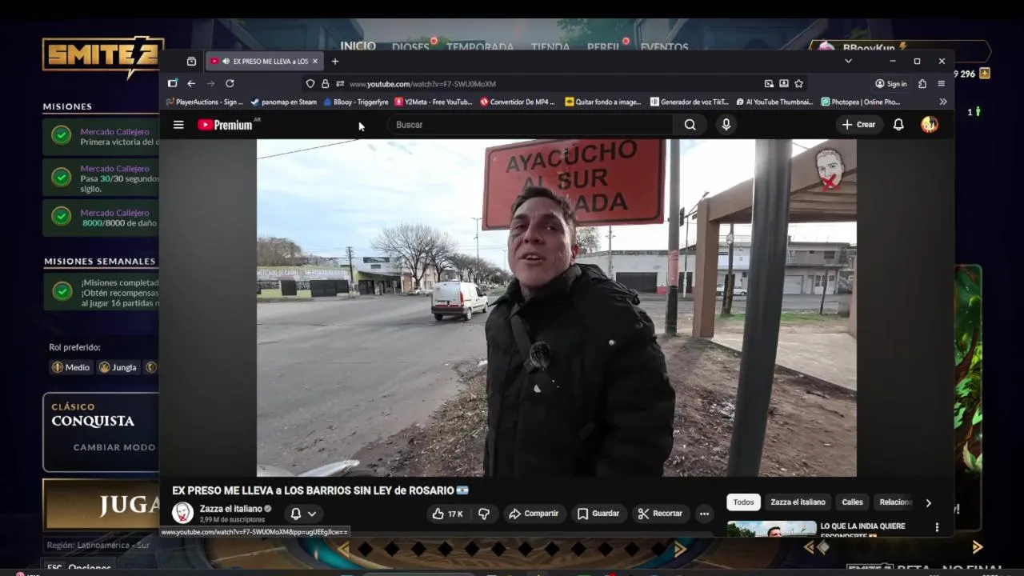Click the Zazza el italiano channel name
The width and height of the screenshot is (1024, 576).
[x=231, y=509]
